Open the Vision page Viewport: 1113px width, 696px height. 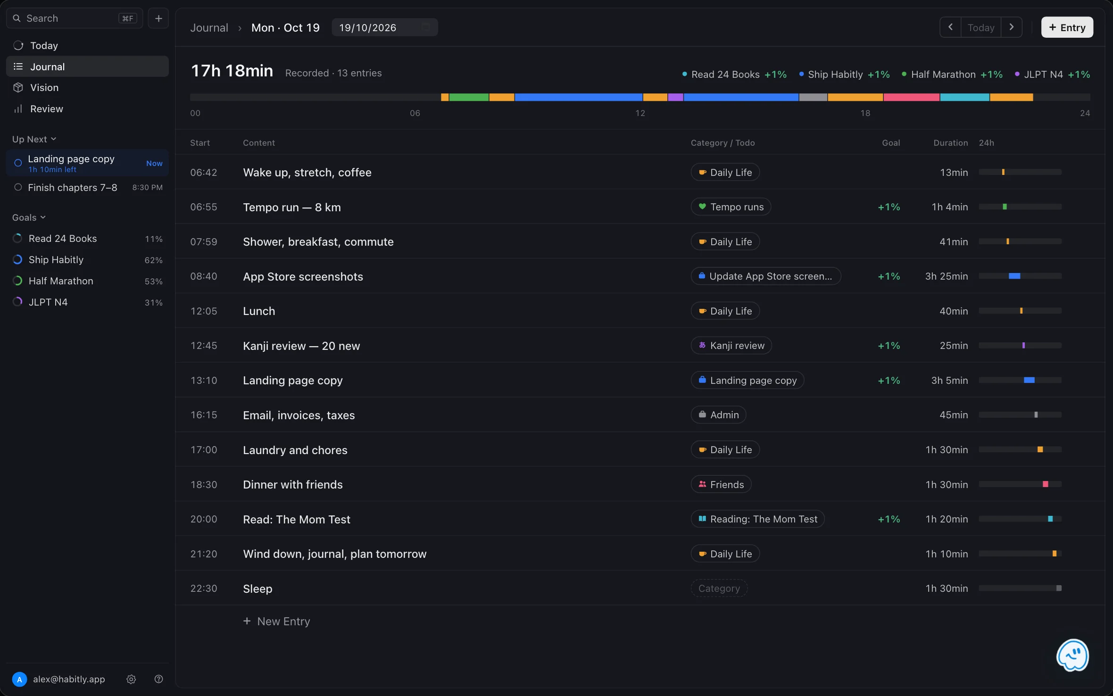point(87,88)
